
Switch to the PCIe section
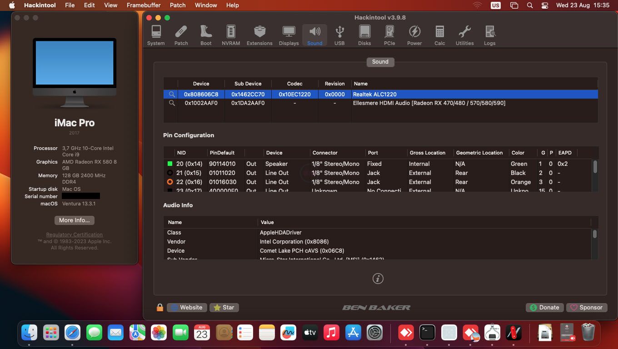[389, 35]
